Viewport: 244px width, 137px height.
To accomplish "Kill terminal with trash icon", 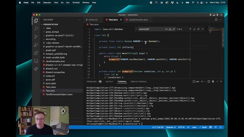I will pos(213,81).
